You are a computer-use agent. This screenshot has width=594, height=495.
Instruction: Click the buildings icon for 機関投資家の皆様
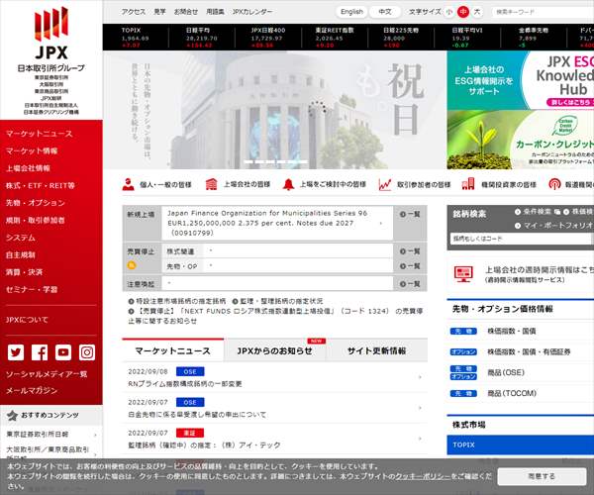coord(468,184)
